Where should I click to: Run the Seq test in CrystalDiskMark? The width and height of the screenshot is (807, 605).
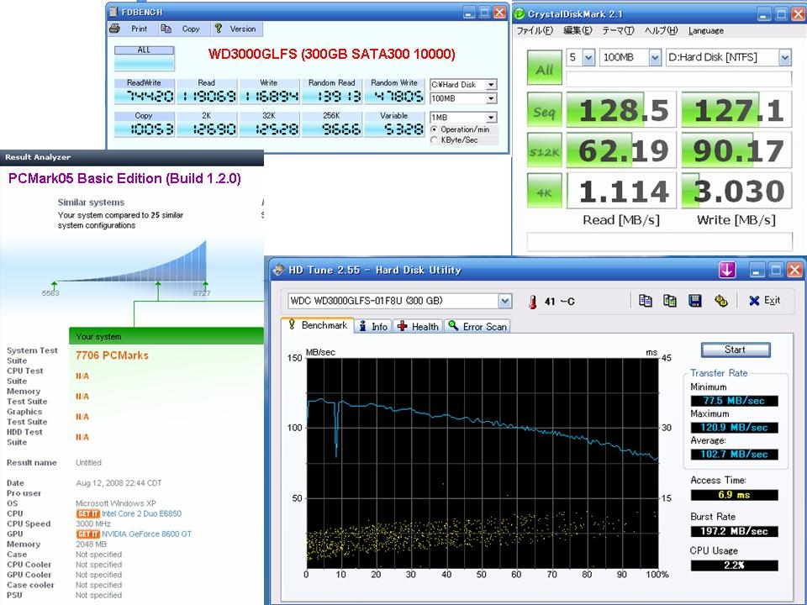pos(544,110)
